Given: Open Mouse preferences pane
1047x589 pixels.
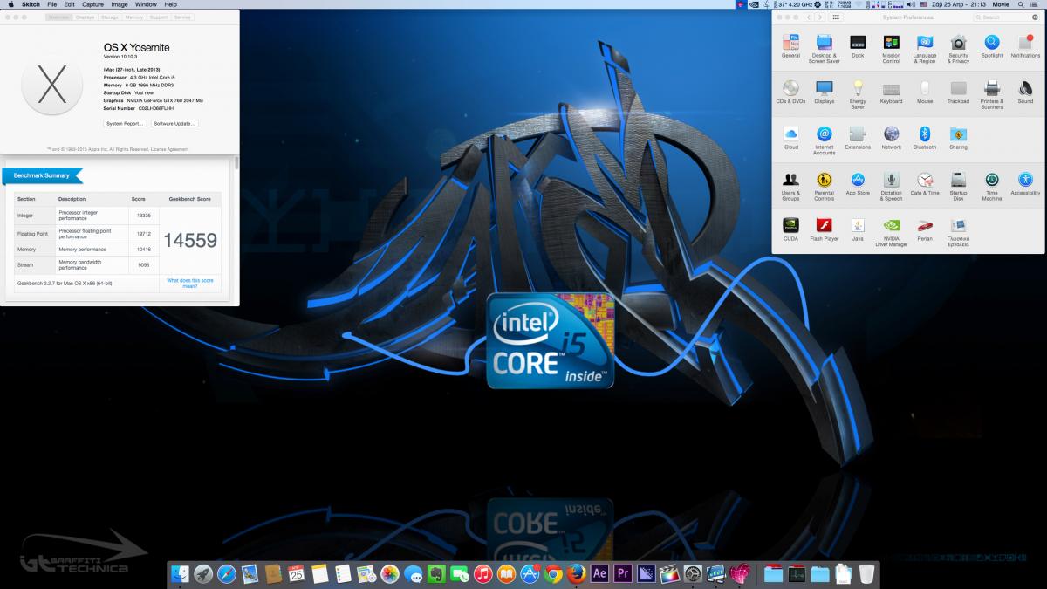Looking at the screenshot, I should 925,92.
